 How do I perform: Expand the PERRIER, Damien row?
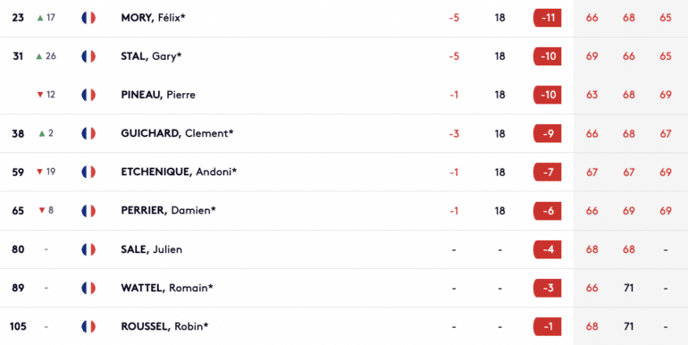pyautogui.click(x=344, y=211)
